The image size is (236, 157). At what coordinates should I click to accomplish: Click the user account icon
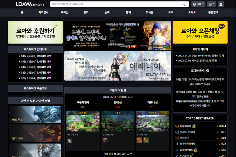pos(221,4)
